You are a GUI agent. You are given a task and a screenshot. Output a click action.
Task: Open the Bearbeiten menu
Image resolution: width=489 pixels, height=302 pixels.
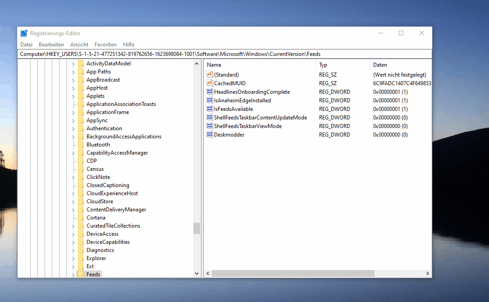(x=51, y=45)
